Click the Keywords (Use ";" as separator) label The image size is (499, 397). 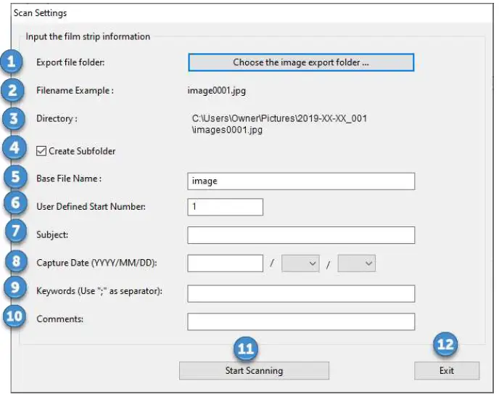99,291
